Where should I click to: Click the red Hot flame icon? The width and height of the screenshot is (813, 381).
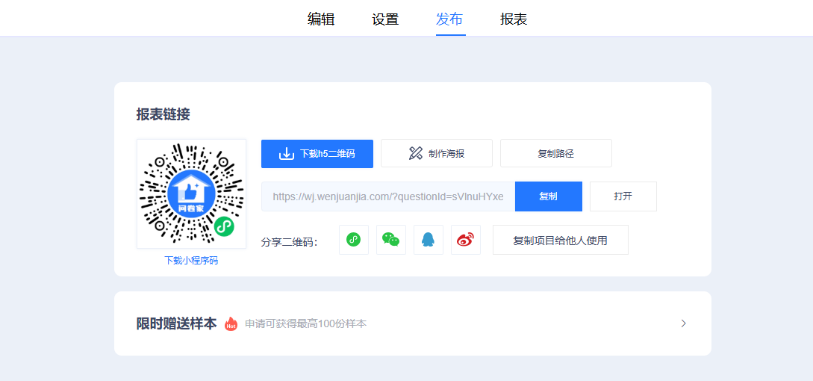pos(231,324)
